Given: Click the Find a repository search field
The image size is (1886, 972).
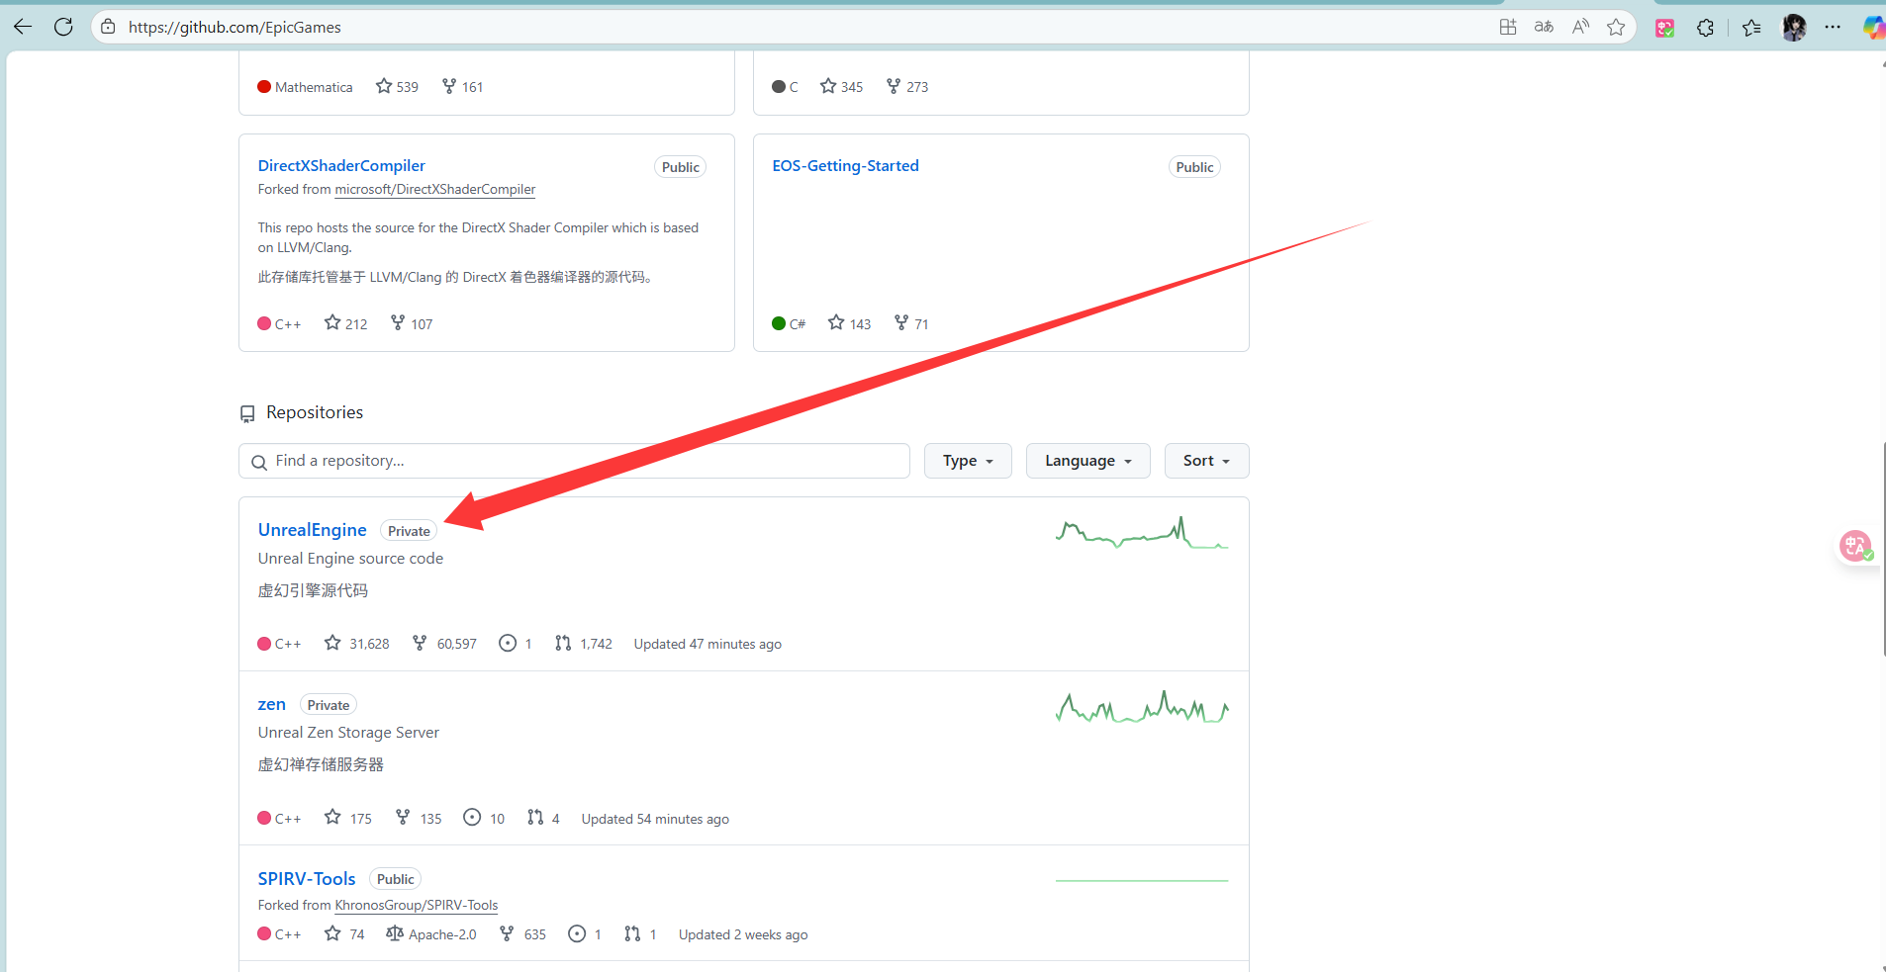Looking at the screenshot, I should 574,461.
